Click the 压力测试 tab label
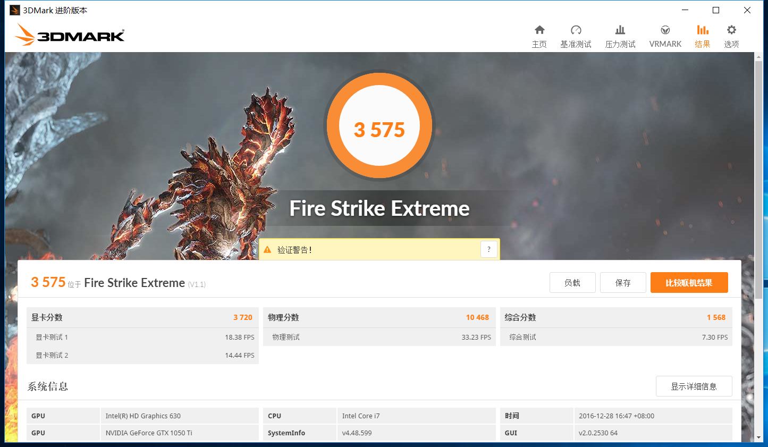Screen dimensions: 768x447 620,44
